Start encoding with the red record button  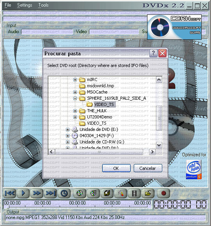(x=163, y=193)
